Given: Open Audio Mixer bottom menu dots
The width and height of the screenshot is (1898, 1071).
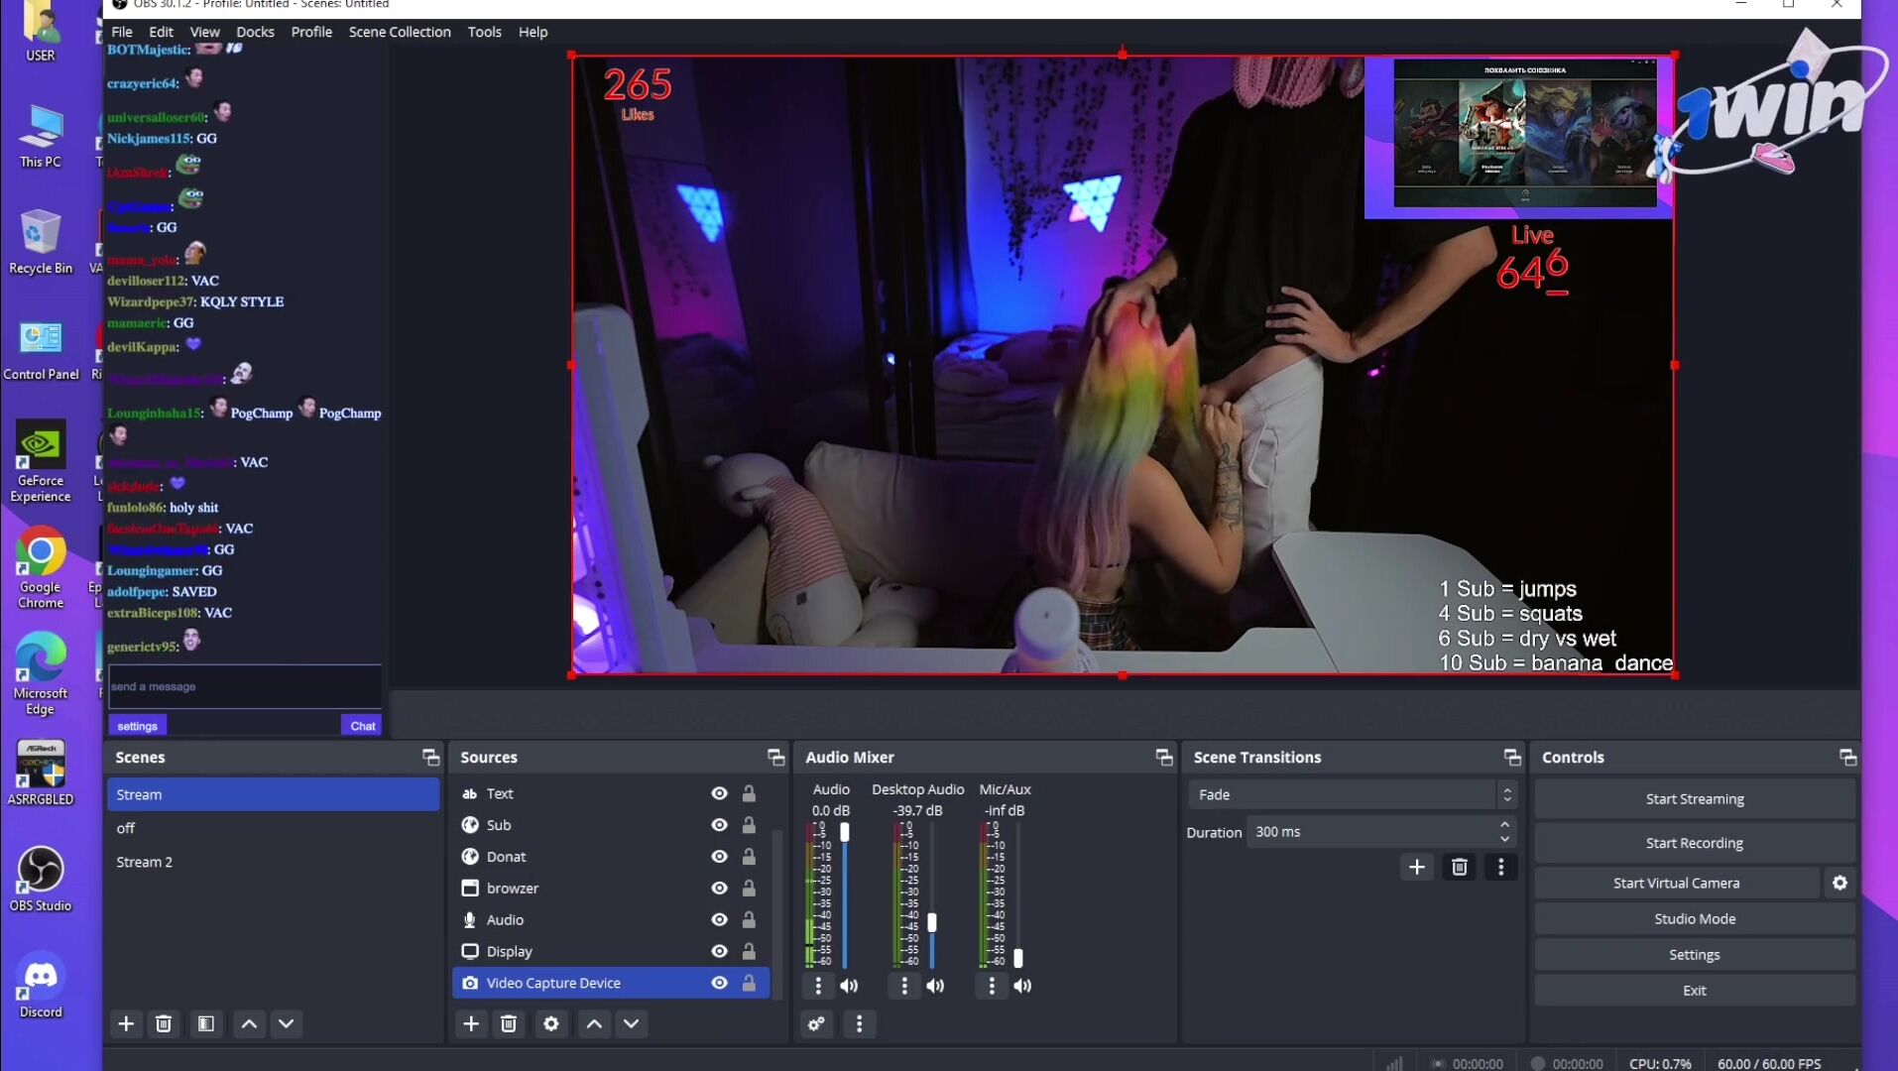Looking at the screenshot, I should (x=860, y=1023).
